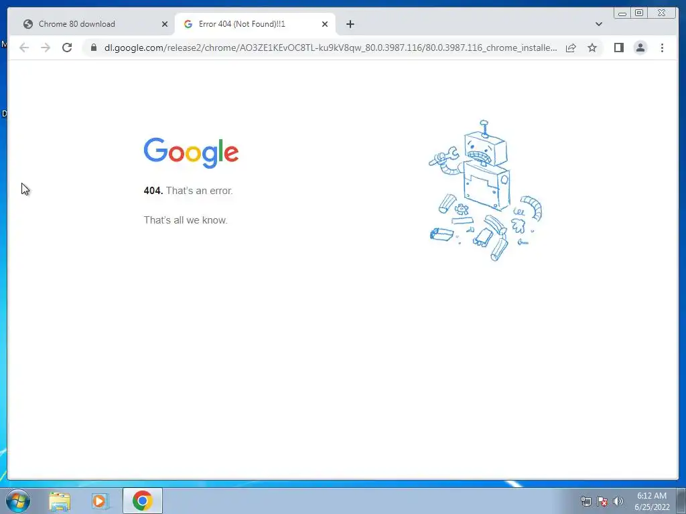Image resolution: width=686 pixels, height=514 pixels.
Task: Close the Chrome 80 download tab
Action: [x=165, y=24]
